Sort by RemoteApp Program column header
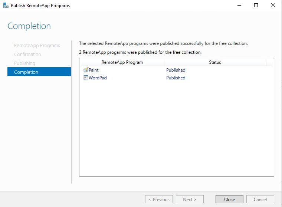 coord(122,62)
